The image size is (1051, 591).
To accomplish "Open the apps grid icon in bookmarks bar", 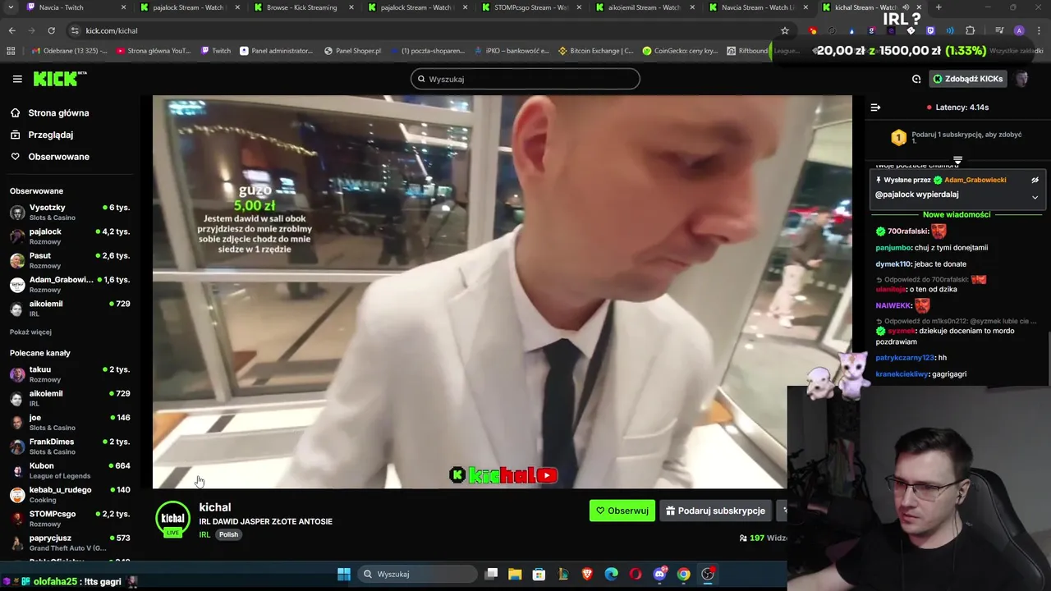I will [11, 51].
